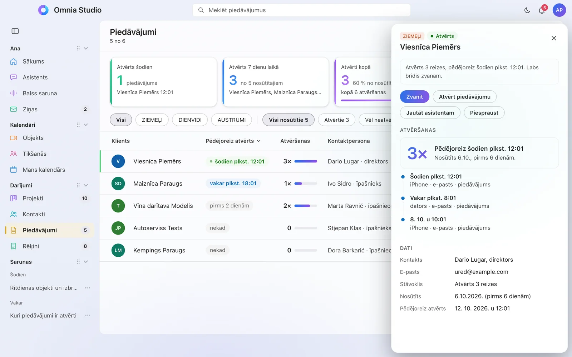The height and width of the screenshot is (357, 572).
Task: Open Ziņas messages
Action: click(49, 109)
